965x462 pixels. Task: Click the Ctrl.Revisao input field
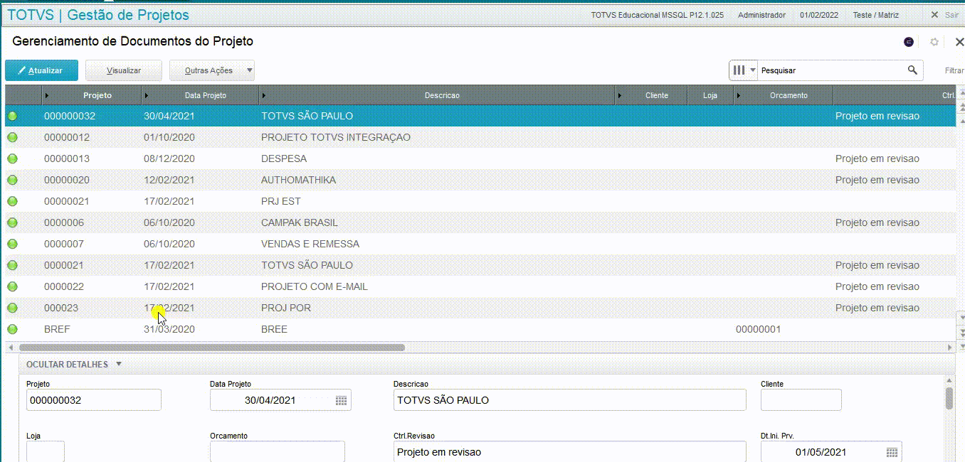(569, 452)
